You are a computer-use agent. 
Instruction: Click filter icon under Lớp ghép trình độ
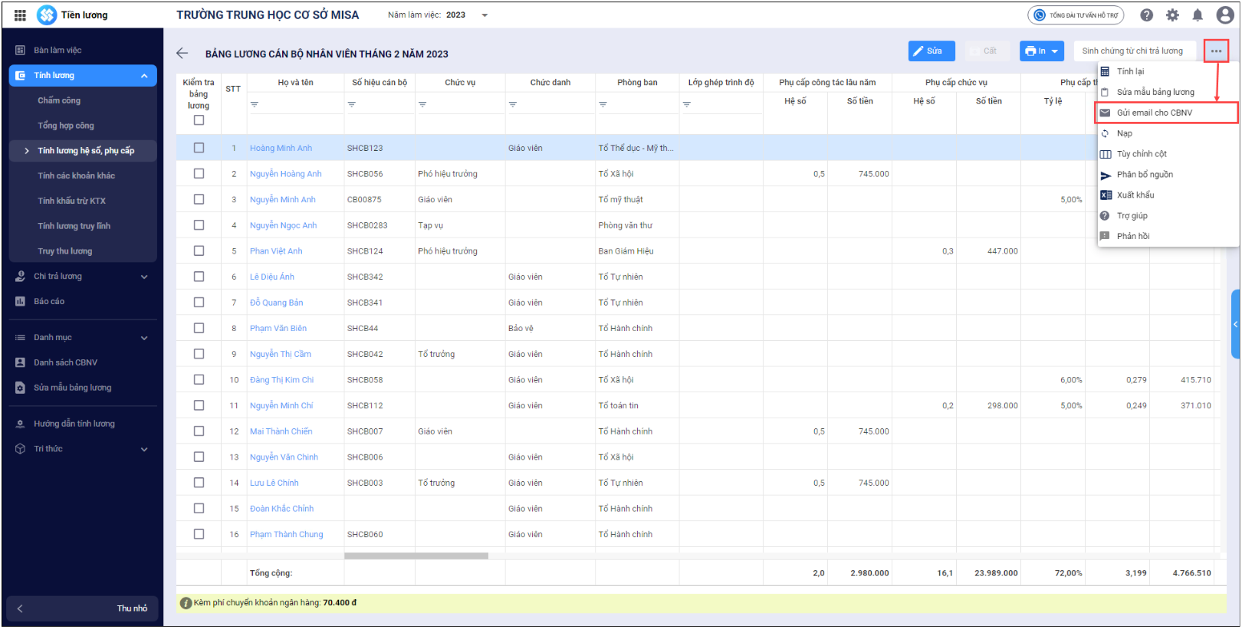pos(687,104)
